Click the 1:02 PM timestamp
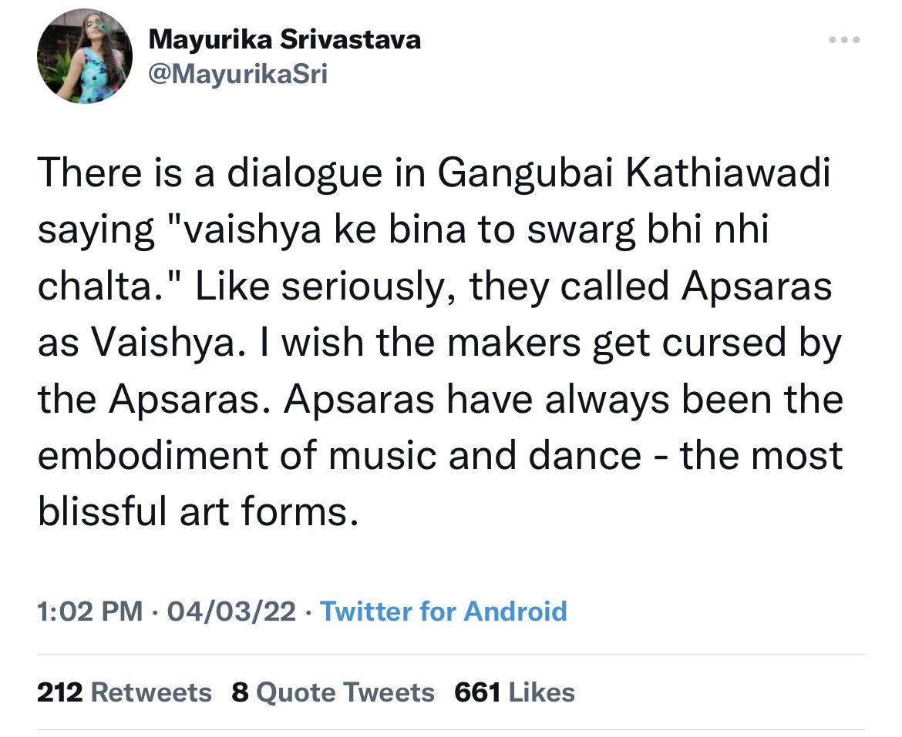Screen dimensions: 902x737 pyautogui.click(x=89, y=611)
